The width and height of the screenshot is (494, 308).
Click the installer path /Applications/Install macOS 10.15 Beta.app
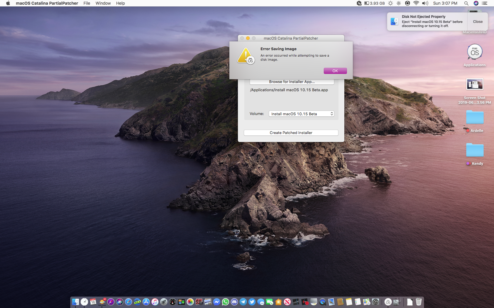289,90
